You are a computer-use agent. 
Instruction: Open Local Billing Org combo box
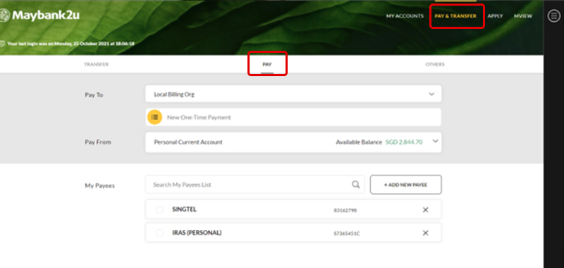[293, 95]
